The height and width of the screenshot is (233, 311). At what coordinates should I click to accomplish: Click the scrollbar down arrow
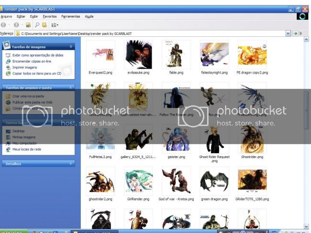click(306, 226)
